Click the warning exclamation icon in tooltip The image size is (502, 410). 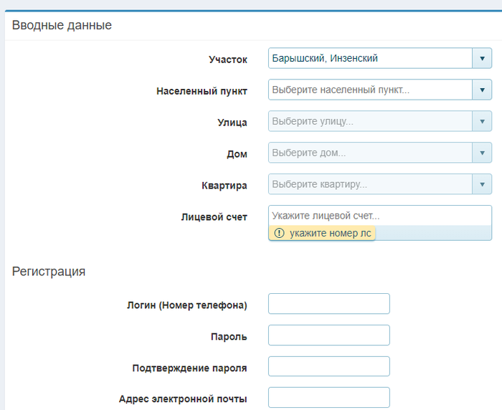(280, 233)
